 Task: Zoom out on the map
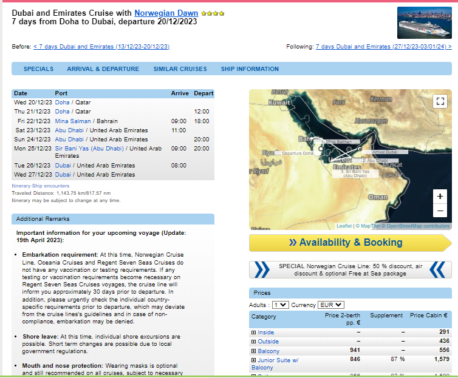coord(440,211)
